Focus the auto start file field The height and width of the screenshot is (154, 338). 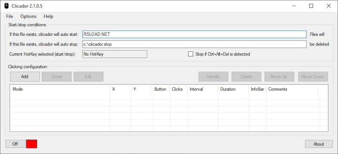coord(194,34)
